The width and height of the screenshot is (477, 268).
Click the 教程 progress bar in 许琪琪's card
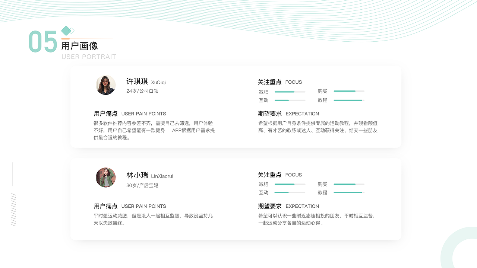349,100
